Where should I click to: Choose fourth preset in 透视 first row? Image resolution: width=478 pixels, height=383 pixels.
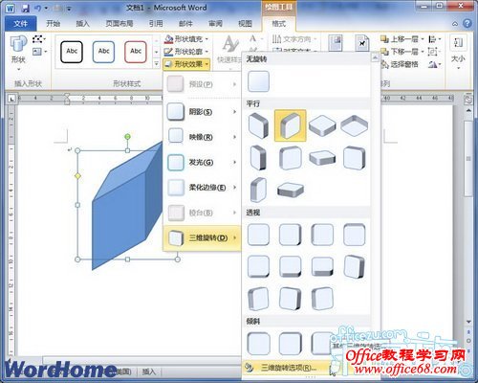tap(355, 235)
